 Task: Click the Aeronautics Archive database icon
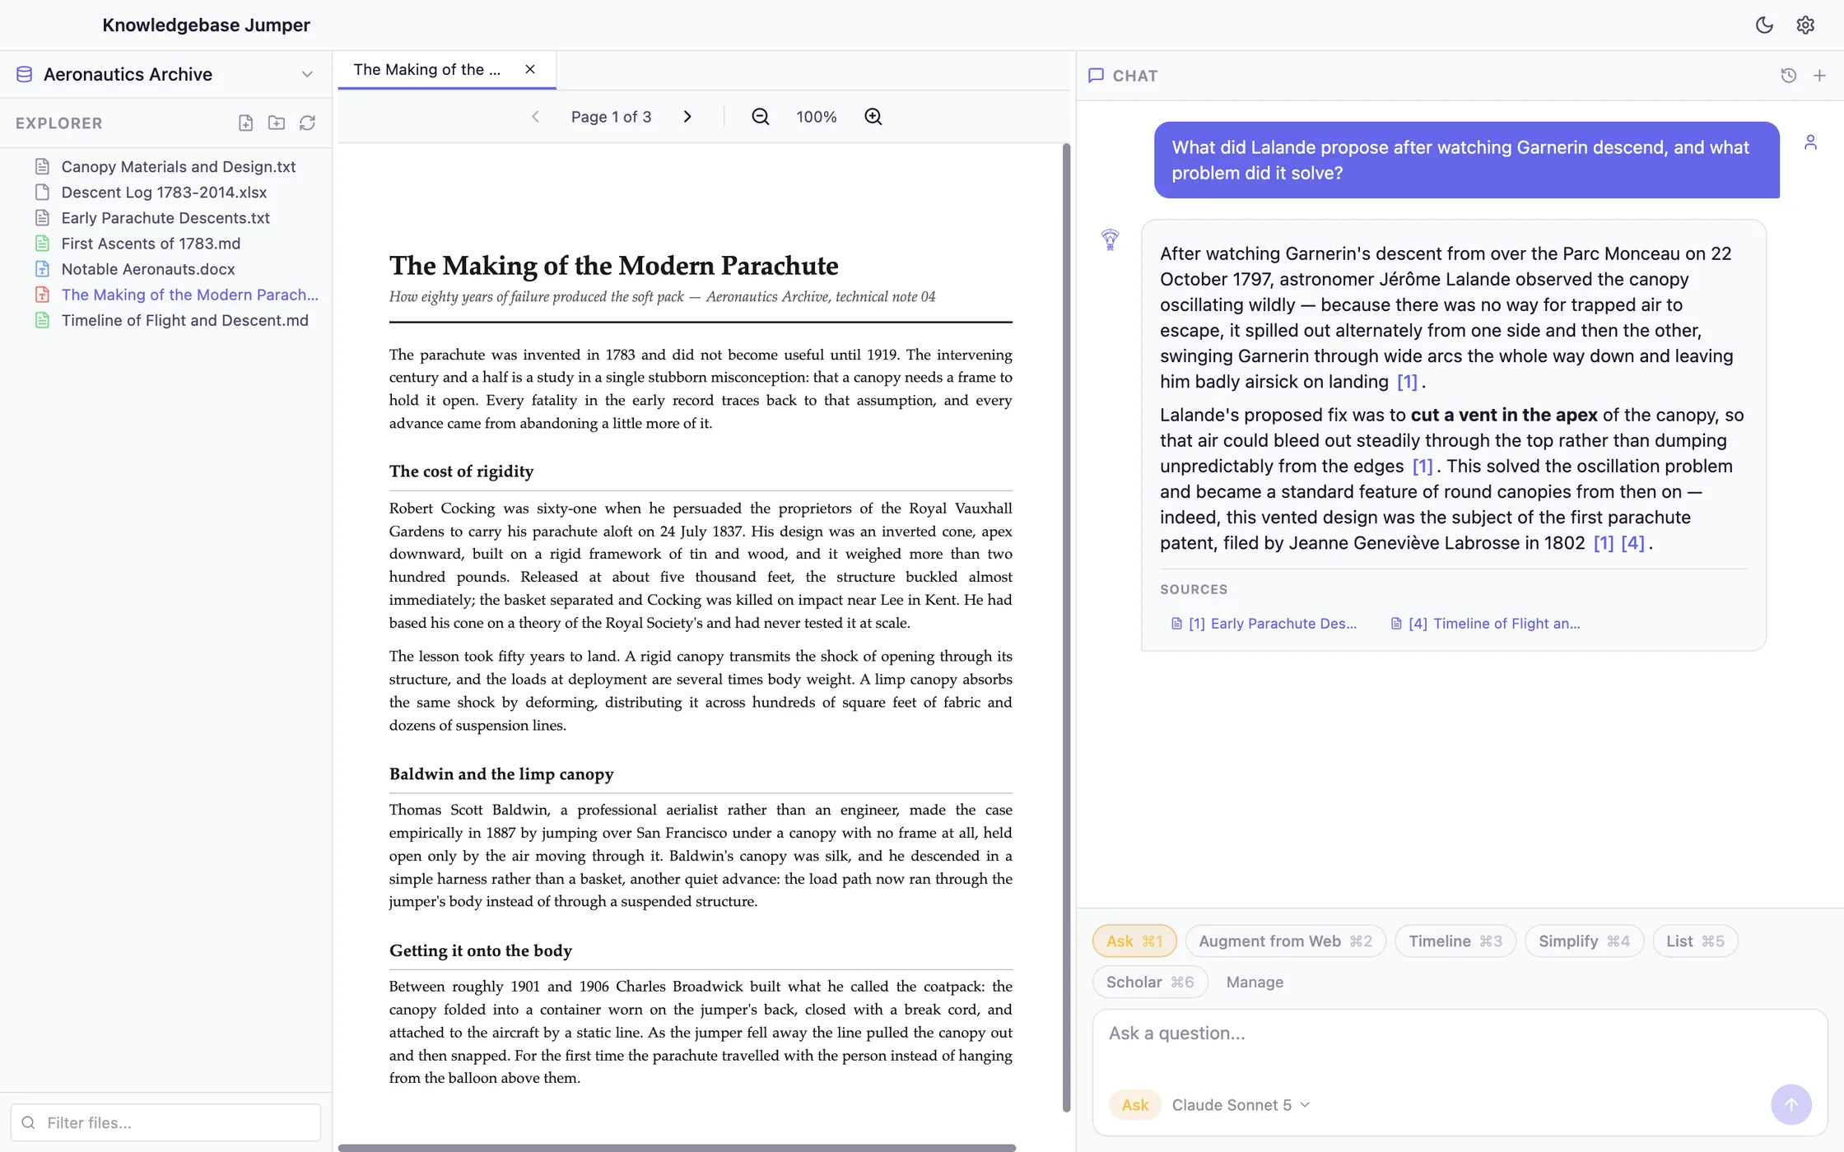(x=25, y=74)
